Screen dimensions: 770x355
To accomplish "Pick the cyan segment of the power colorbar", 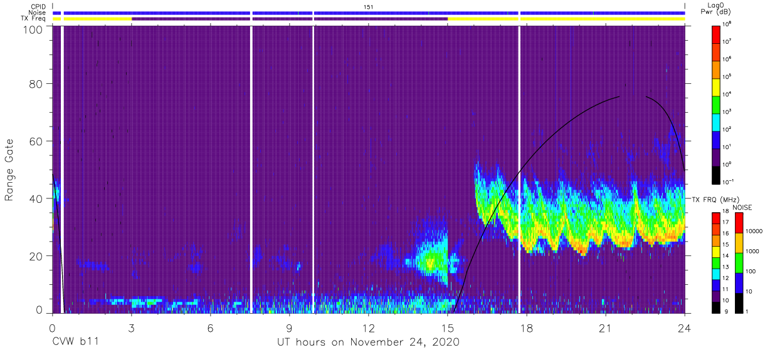I will [x=717, y=121].
